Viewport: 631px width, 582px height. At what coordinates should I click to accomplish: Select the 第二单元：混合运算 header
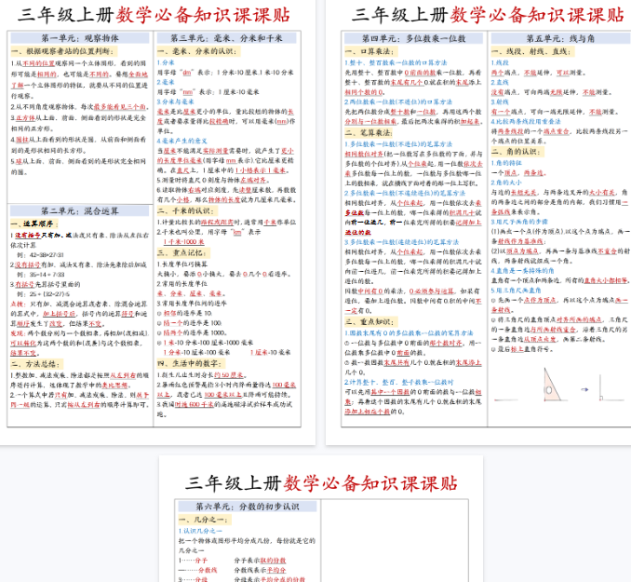(80, 210)
